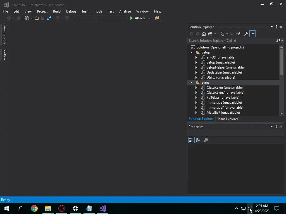The height and width of the screenshot is (214, 286).
Task: Open Solution Explorer window options dropdown
Action: click(271, 27)
